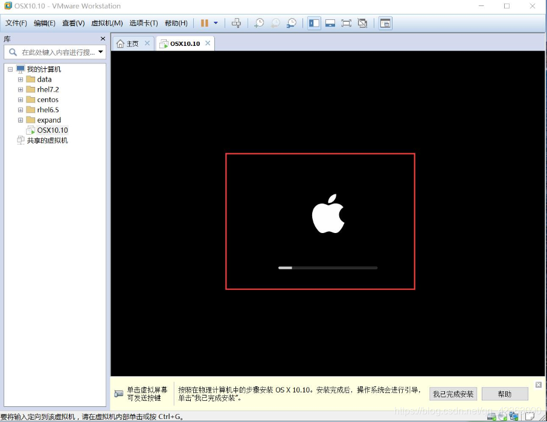Open the 选项卡(T) menu
Screen dimensions: 547x422
pyautogui.click(x=143, y=23)
